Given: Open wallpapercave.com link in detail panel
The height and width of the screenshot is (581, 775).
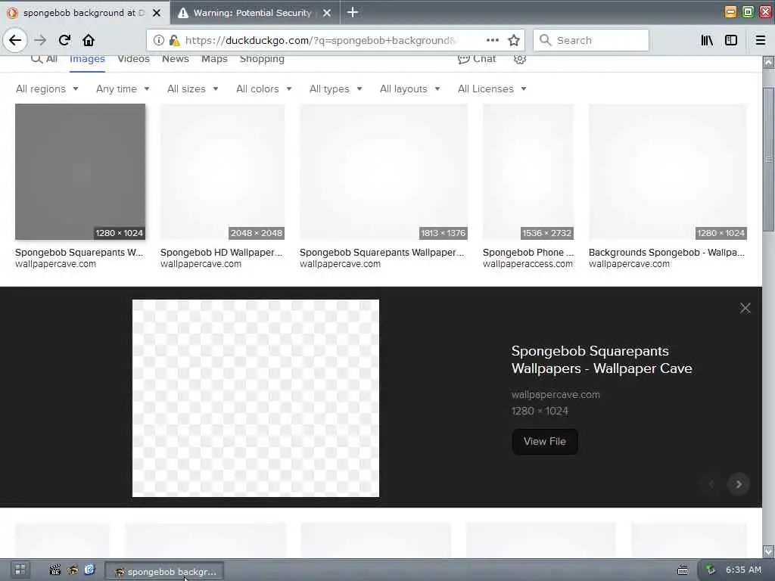Looking at the screenshot, I should coord(556,395).
